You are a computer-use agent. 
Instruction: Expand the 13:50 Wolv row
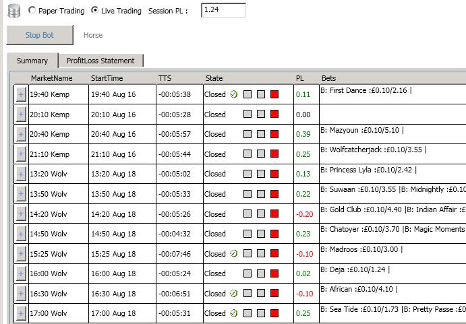pos(21,194)
